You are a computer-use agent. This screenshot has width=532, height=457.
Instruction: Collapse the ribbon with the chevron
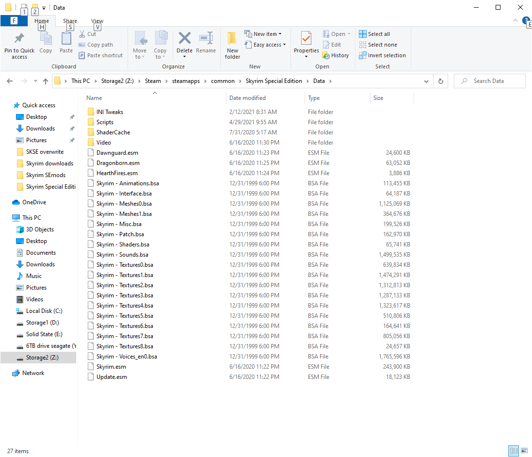pos(516,21)
